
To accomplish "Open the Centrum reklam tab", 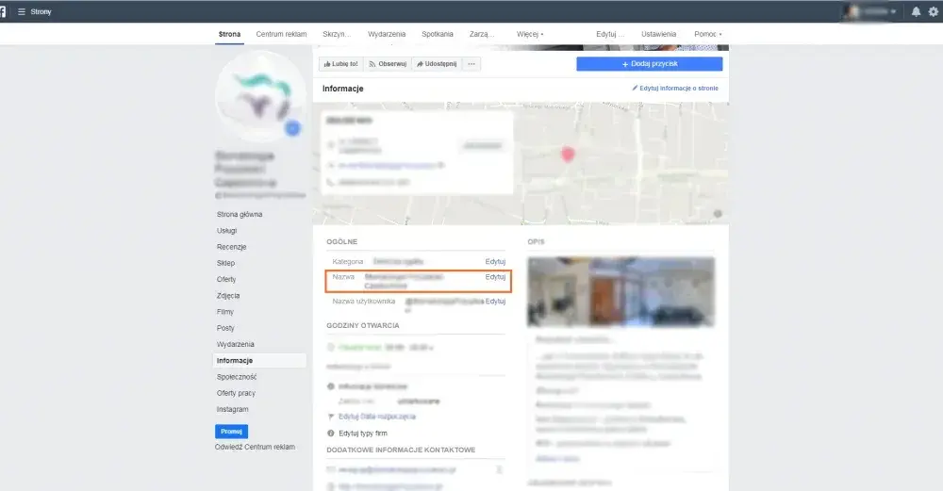I will pos(281,34).
